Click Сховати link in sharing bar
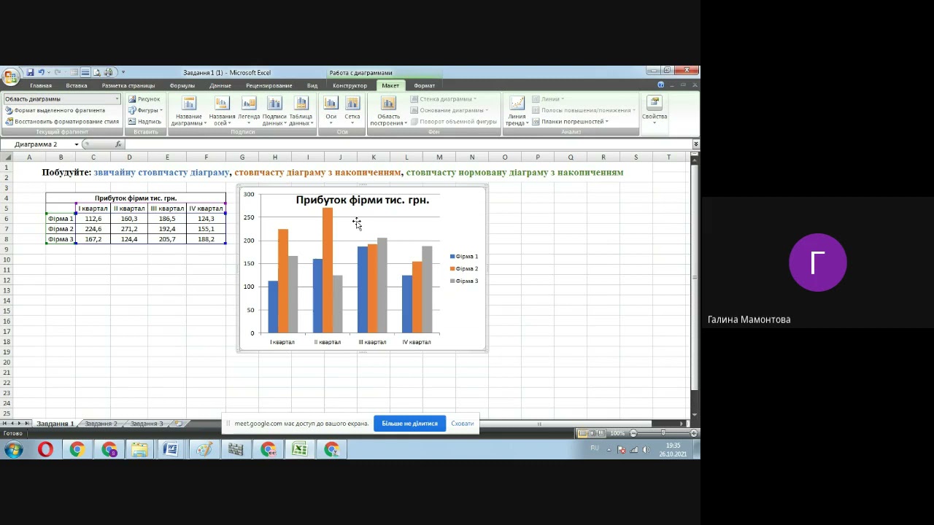Image resolution: width=934 pixels, height=525 pixels. (x=463, y=424)
